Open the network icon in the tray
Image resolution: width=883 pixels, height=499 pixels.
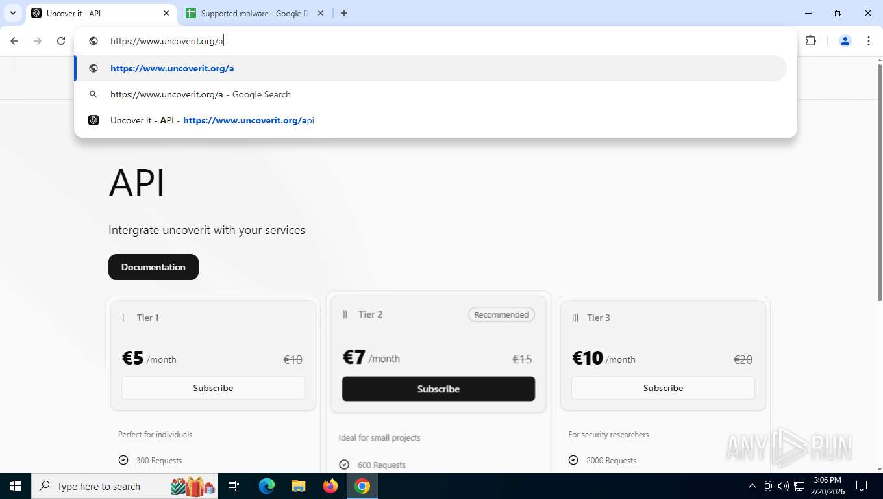click(799, 486)
